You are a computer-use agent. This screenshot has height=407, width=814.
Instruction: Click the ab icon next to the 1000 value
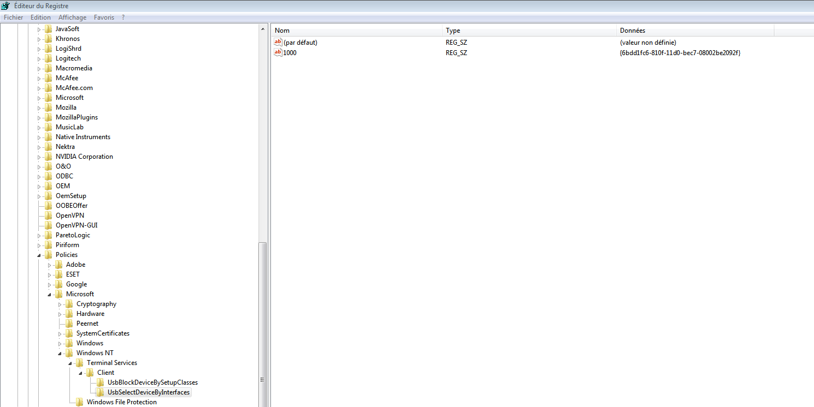click(x=278, y=52)
